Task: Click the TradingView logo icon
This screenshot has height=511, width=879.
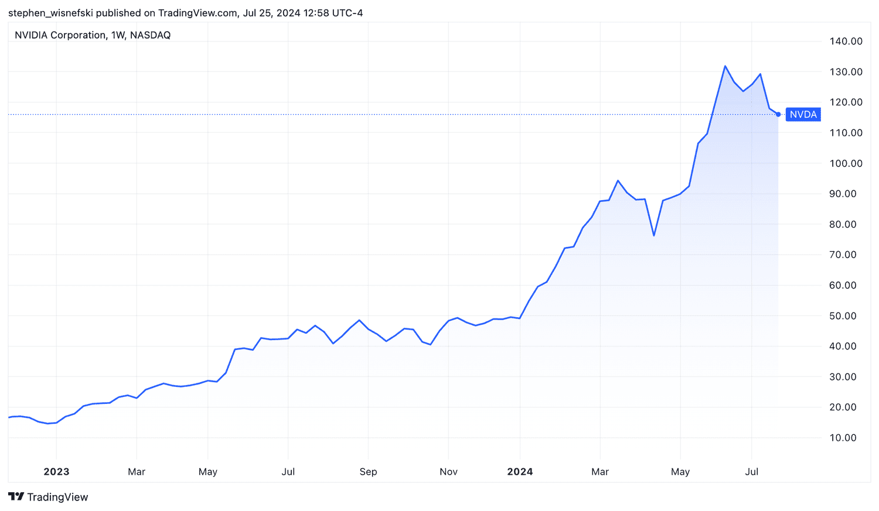Action: pos(16,496)
